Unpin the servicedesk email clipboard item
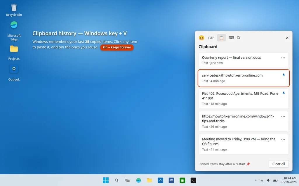 coord(284,75)
